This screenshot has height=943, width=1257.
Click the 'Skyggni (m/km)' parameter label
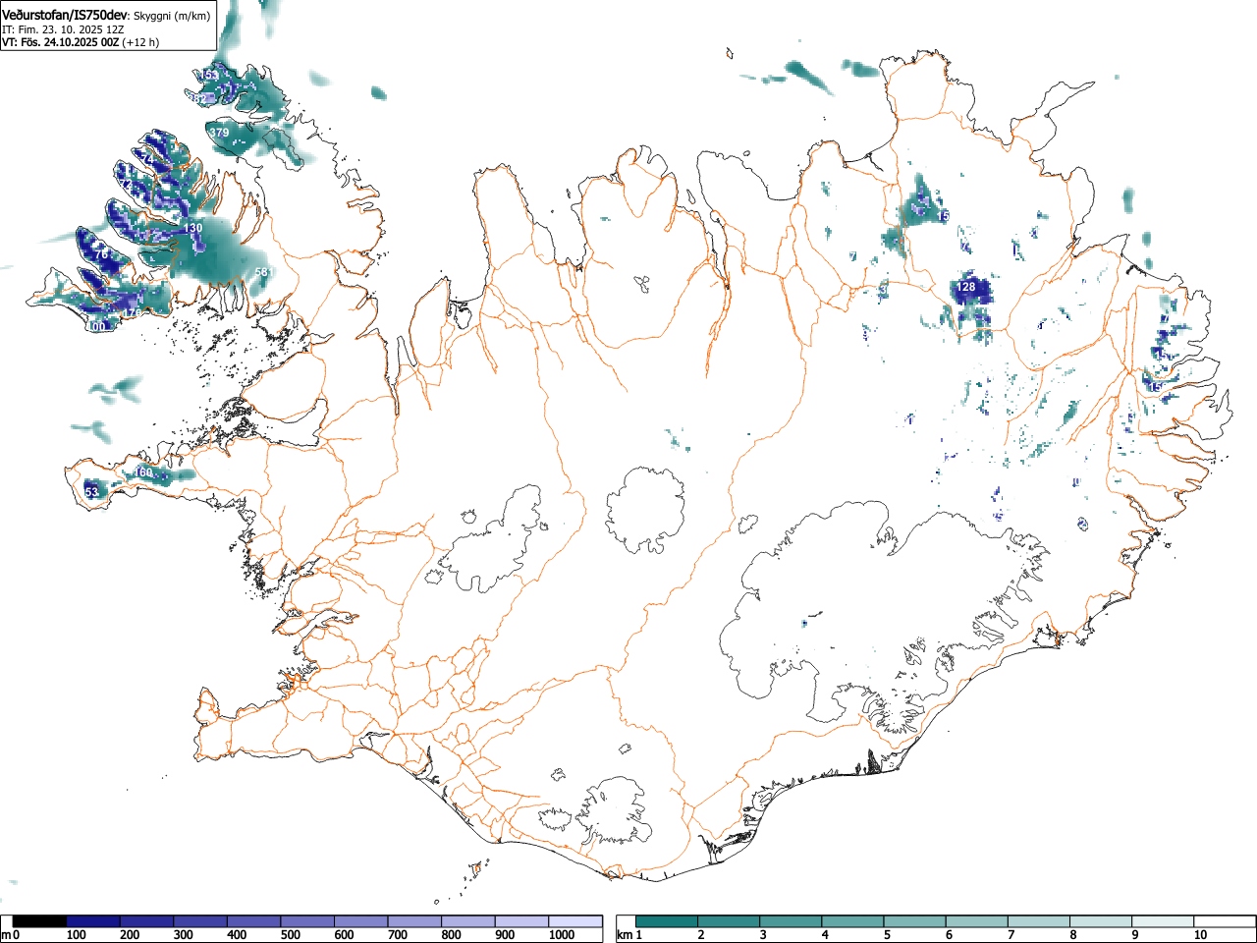[171, 16]
